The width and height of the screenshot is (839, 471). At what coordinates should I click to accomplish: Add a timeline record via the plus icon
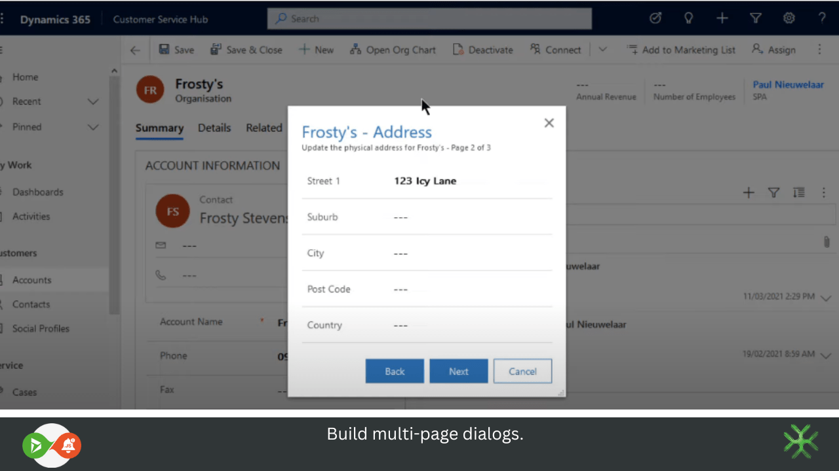point(749,192)
